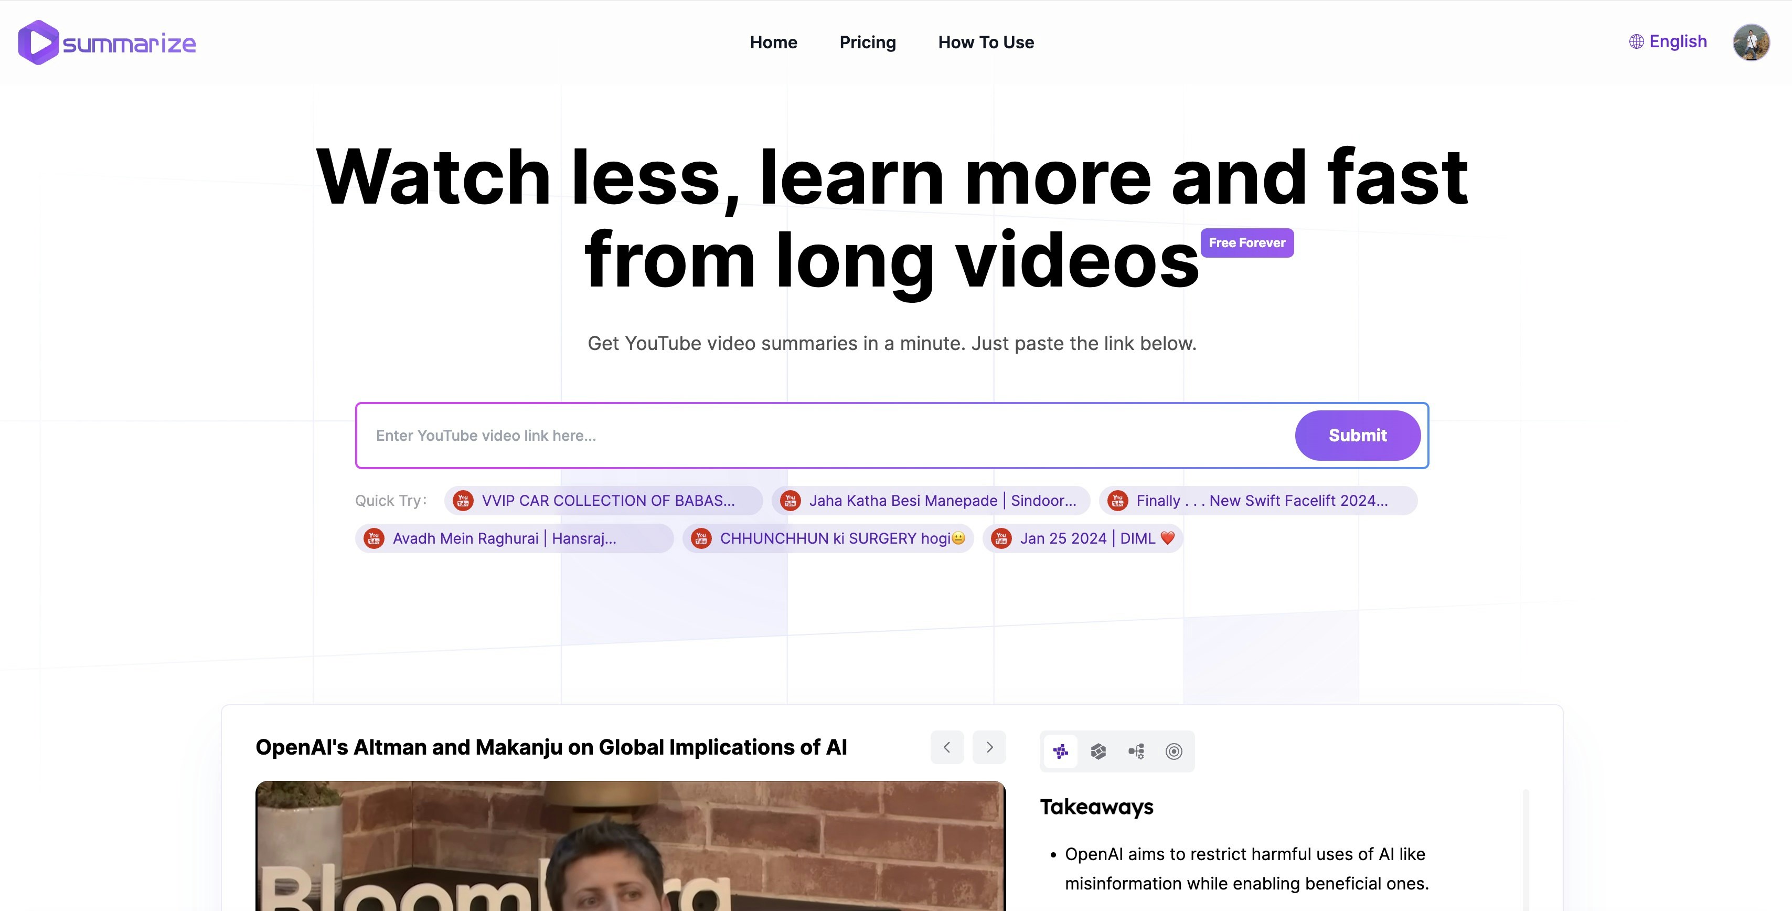The height and width of the screenshot is (911, 1792).
Task: Click the cube/3D icon in summary toolbar
Action: tap(1097, 750)
